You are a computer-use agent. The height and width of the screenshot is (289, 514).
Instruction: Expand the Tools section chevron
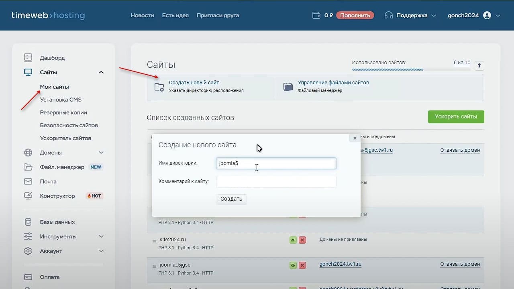click(101, 236)
